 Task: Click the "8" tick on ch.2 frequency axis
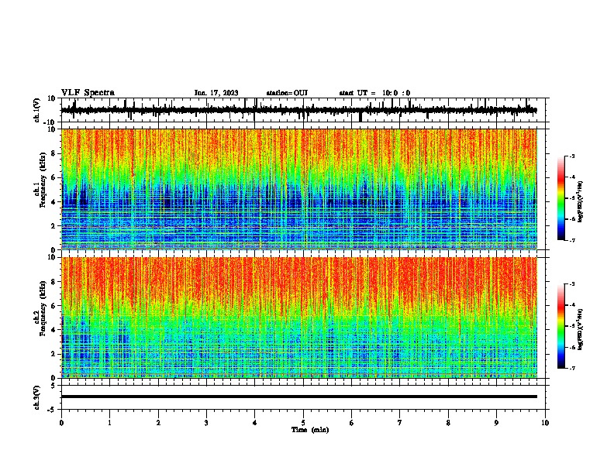(54, 282)
